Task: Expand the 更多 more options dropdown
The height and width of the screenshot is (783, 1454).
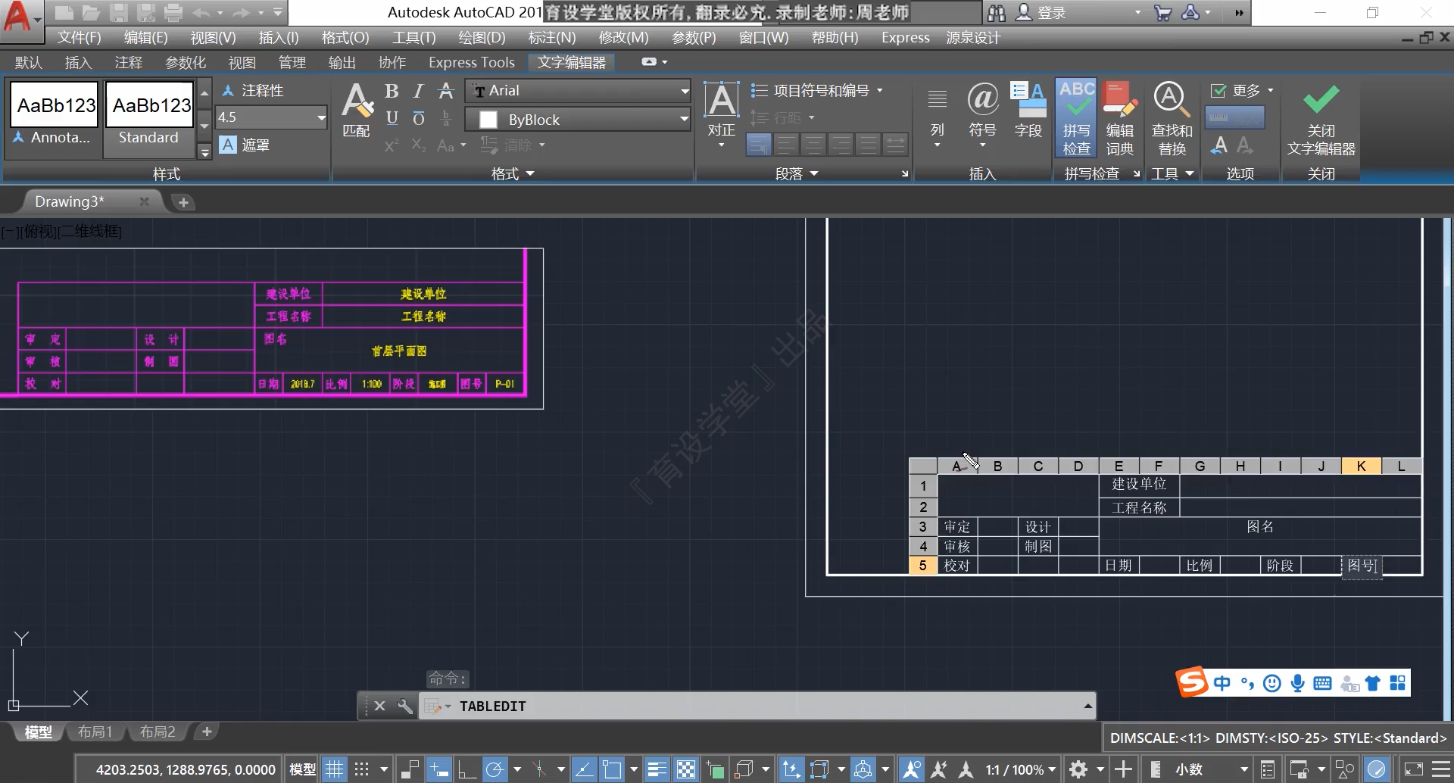Action: pyautogui.click(x=1271, y=91)
